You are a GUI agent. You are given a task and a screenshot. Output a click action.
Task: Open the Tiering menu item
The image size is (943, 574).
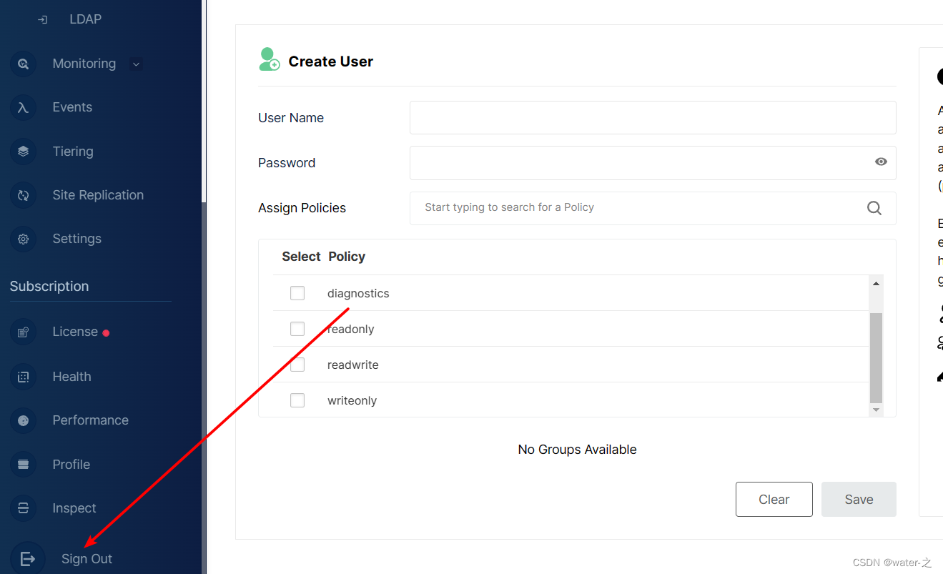73,152
